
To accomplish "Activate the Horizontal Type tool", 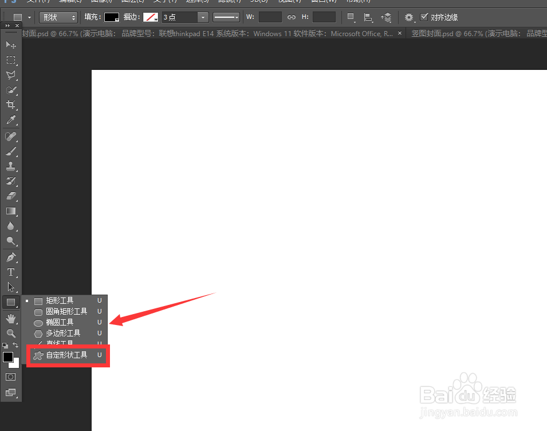I will click(11, 272).
